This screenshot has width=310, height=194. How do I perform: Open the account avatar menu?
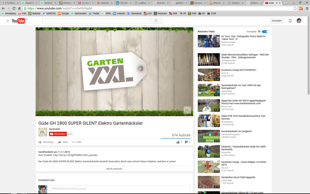(x=299, y=21)
